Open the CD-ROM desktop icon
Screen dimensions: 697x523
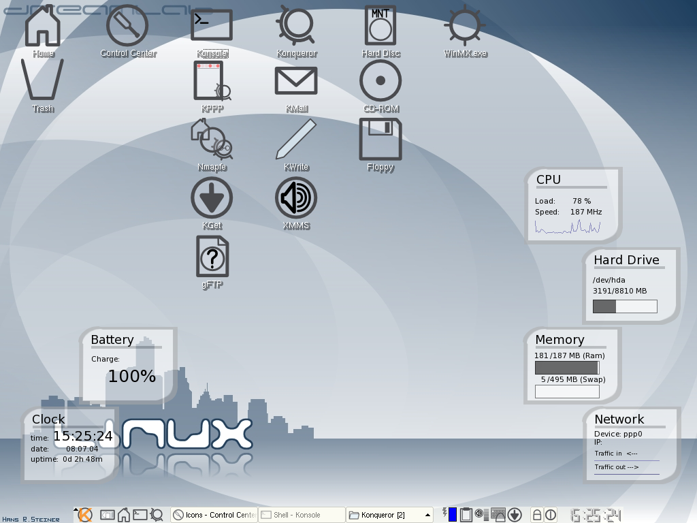tap(380, 85)
